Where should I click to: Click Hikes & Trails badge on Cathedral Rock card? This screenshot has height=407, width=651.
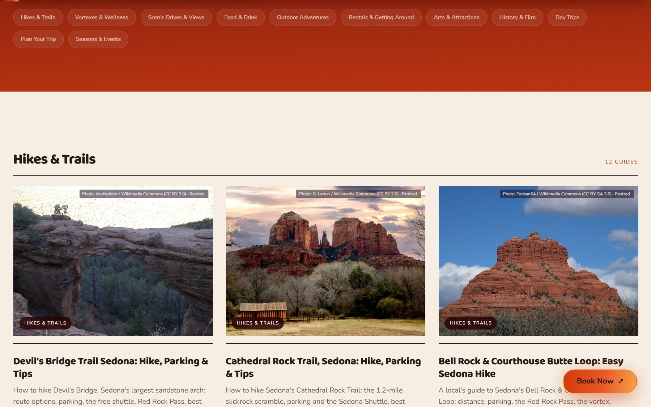258,323
